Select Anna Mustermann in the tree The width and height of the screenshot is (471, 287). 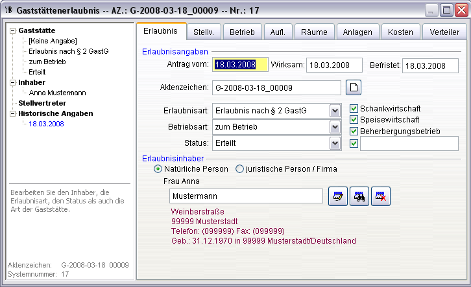tap(59, 93)
